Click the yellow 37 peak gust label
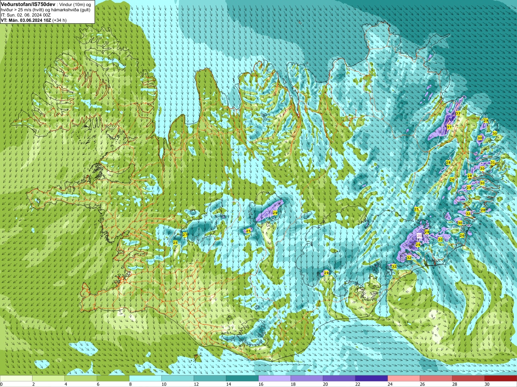The height and width of the screenshot is (387, 517). coord(449,127)
